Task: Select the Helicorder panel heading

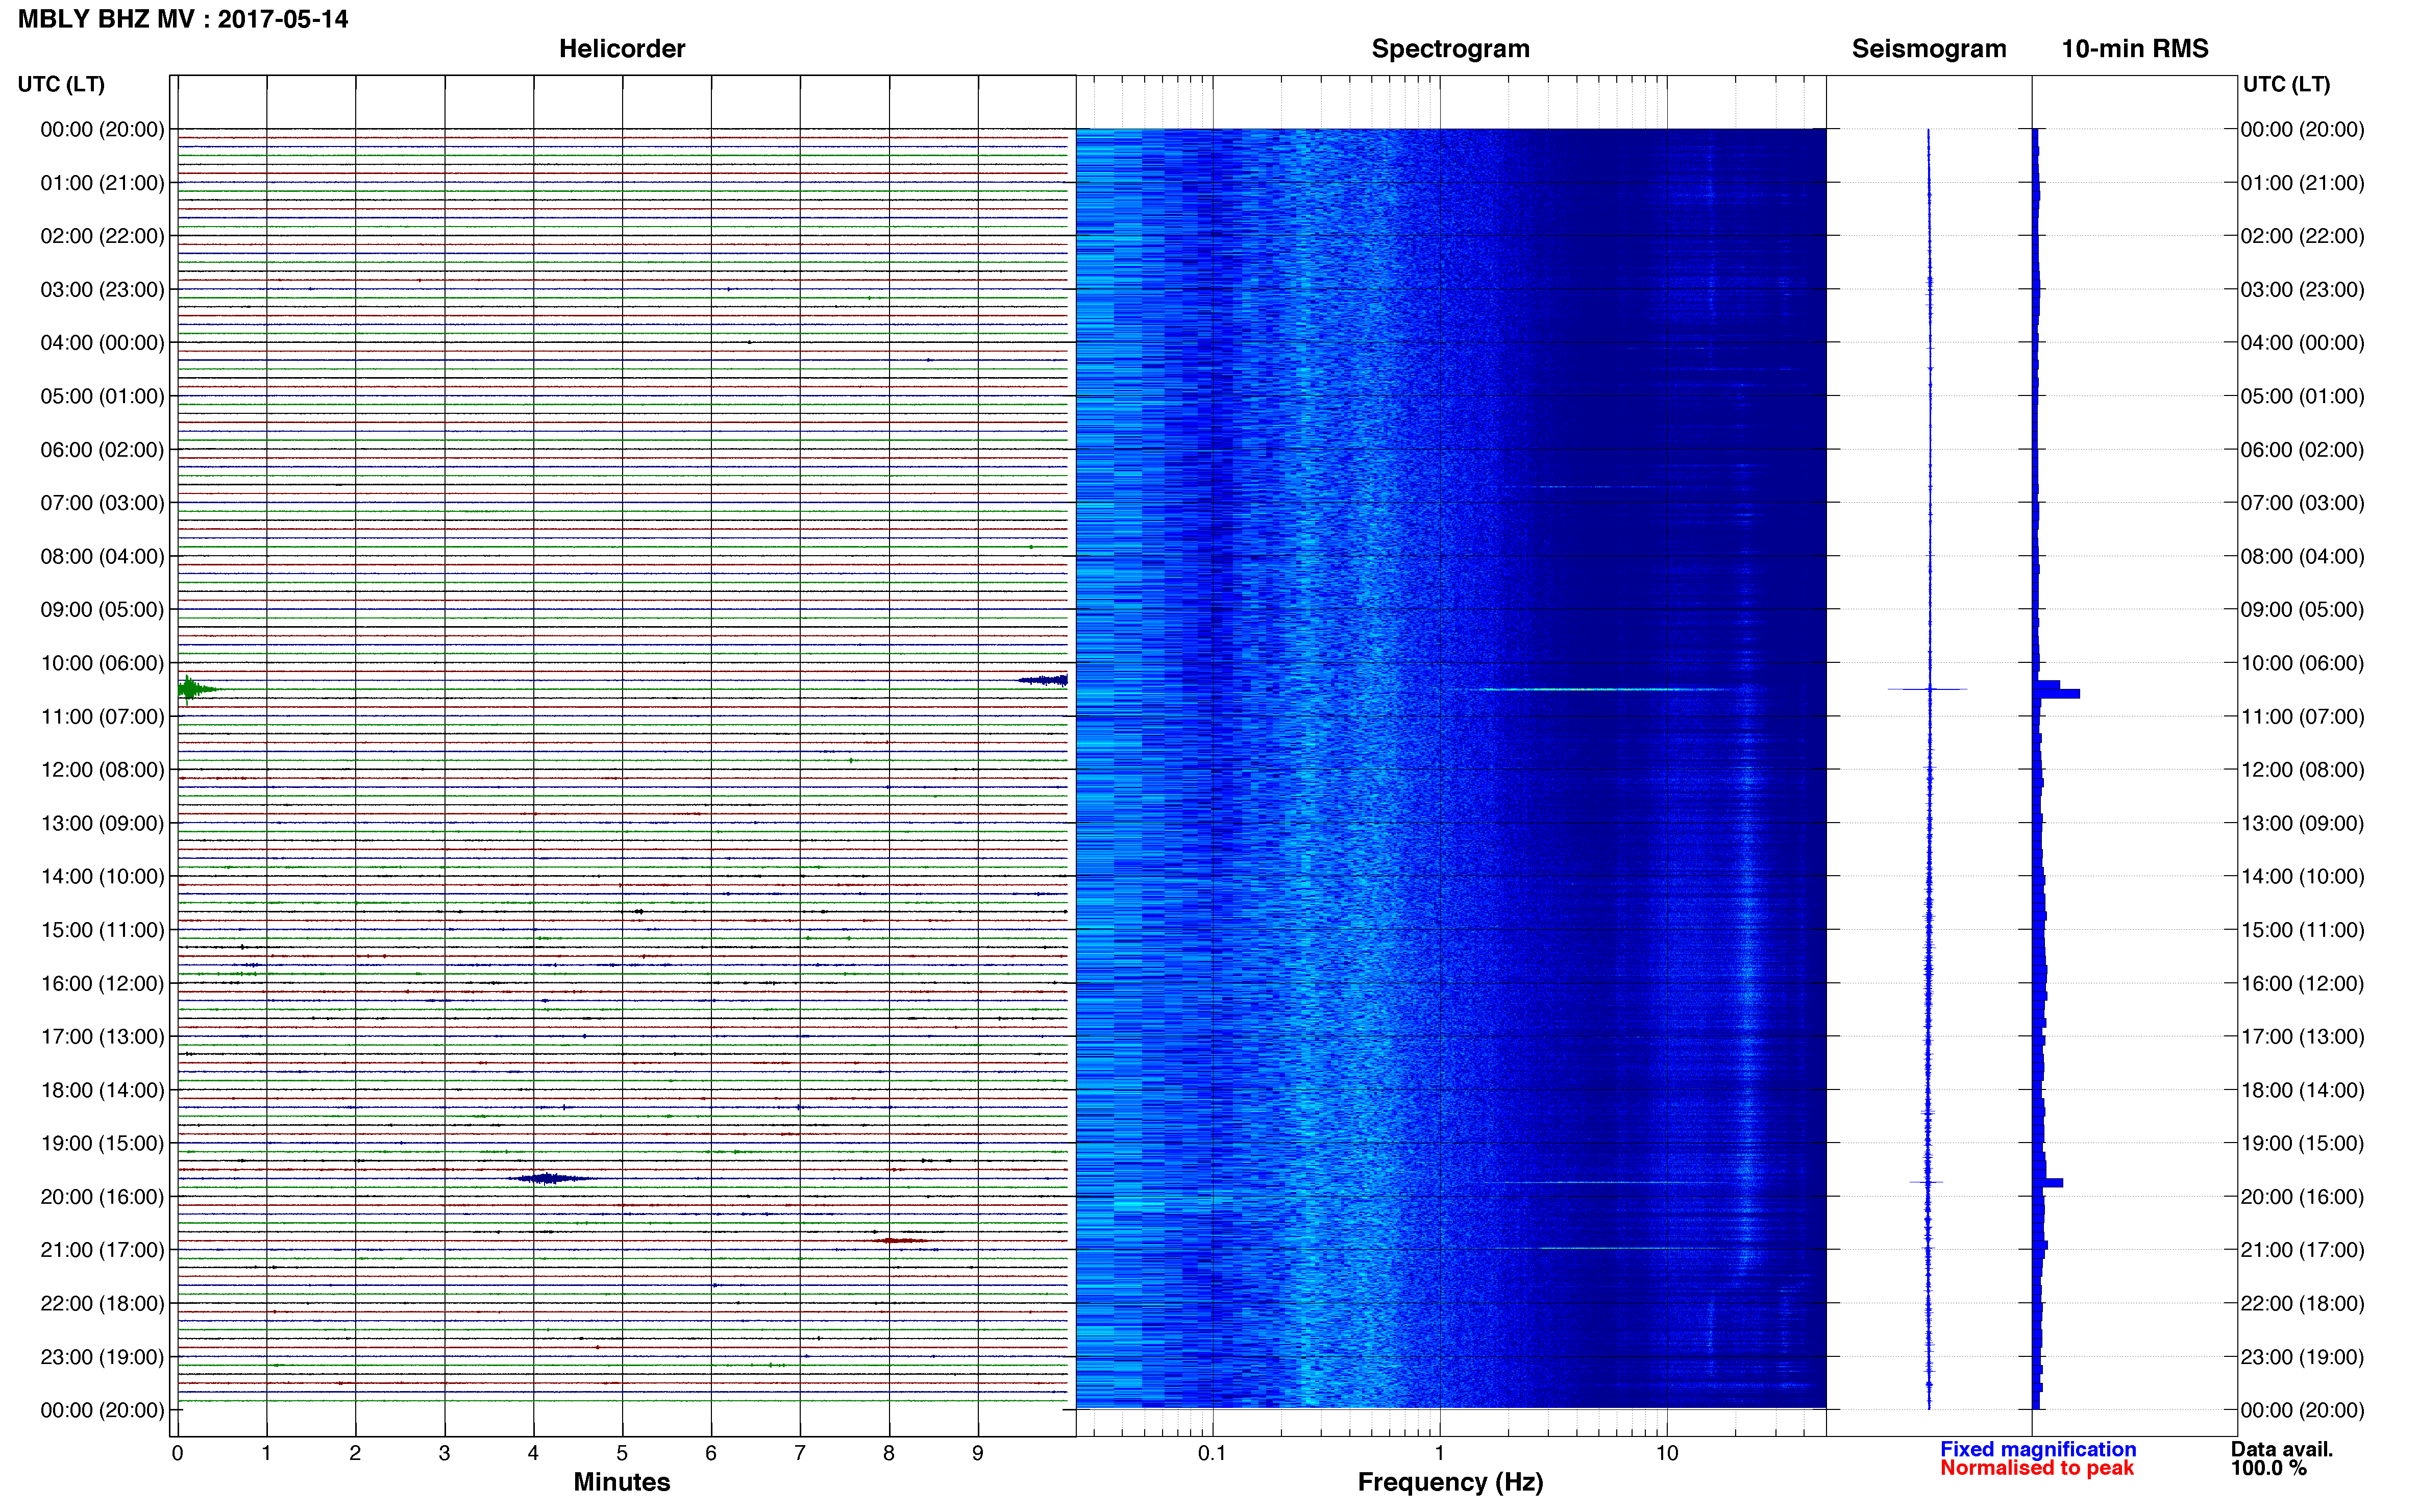Action: click(621, 49)
